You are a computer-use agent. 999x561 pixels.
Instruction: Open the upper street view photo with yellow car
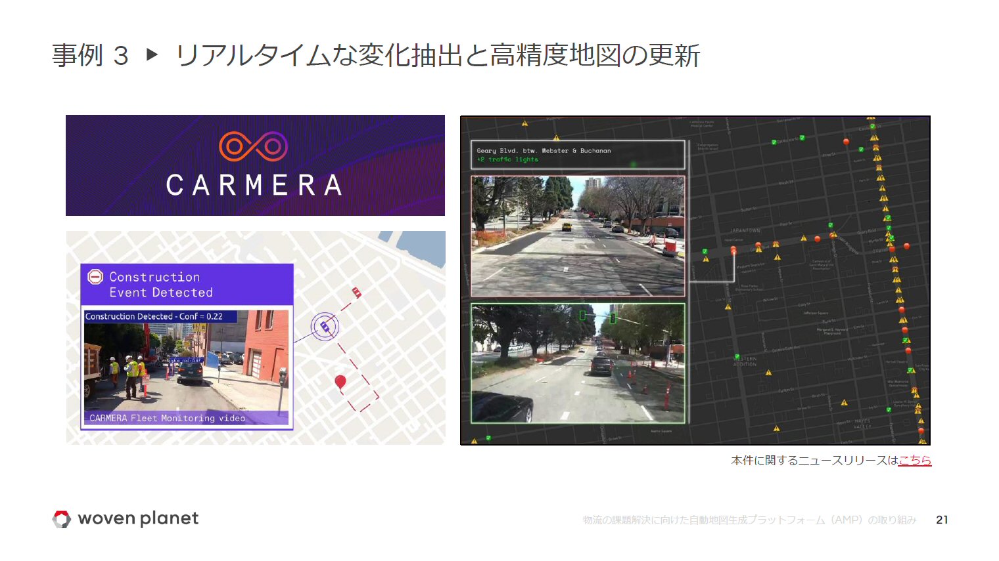click(x=578, y=236)
